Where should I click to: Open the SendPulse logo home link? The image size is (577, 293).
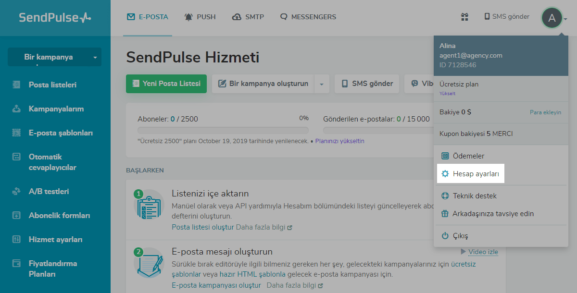(x=55, y=18)
